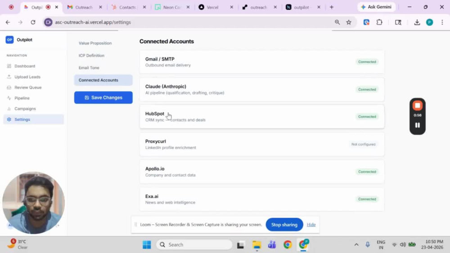Screen dimensions: 450x253
Task: Click the Proxycurl account card
Action: [262, 144]
